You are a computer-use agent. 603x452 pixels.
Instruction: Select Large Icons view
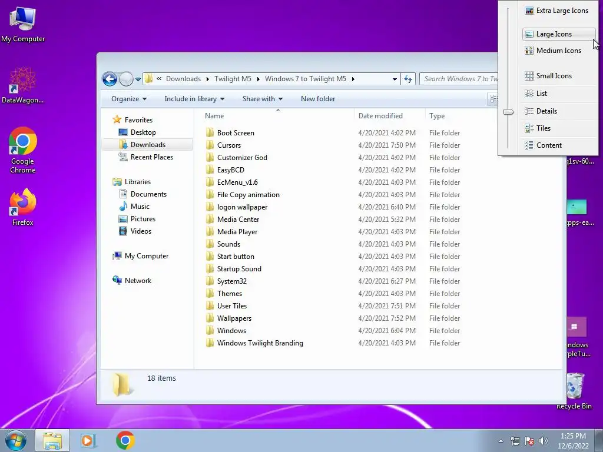[558, 34]
